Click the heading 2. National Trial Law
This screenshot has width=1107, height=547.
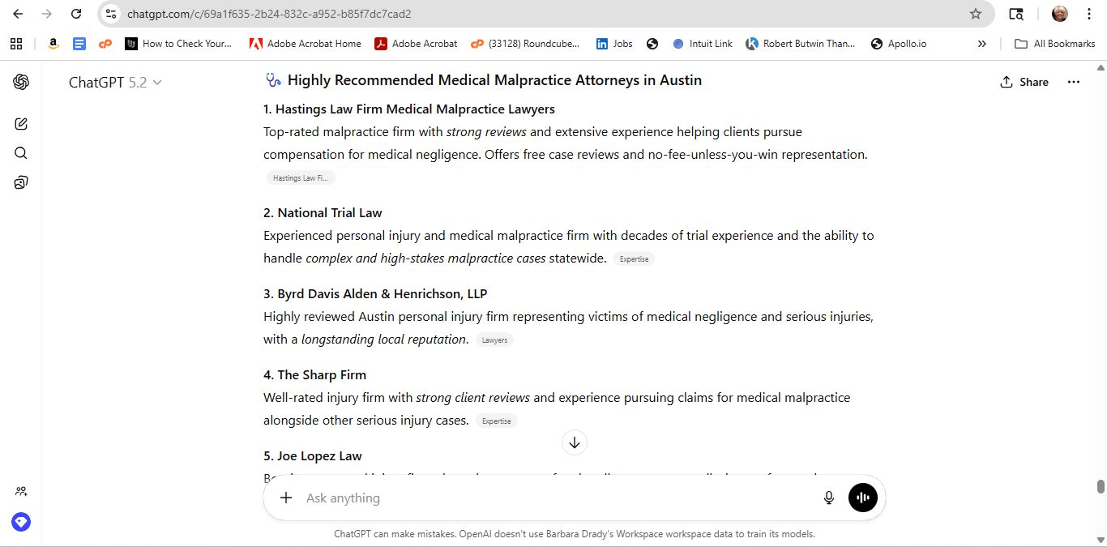[323, 213]
